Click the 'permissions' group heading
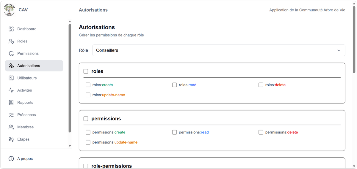The image size is (357, 169). tap(106, 119)
